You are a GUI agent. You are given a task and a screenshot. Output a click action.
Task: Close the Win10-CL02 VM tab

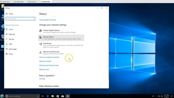coord(51,2)
